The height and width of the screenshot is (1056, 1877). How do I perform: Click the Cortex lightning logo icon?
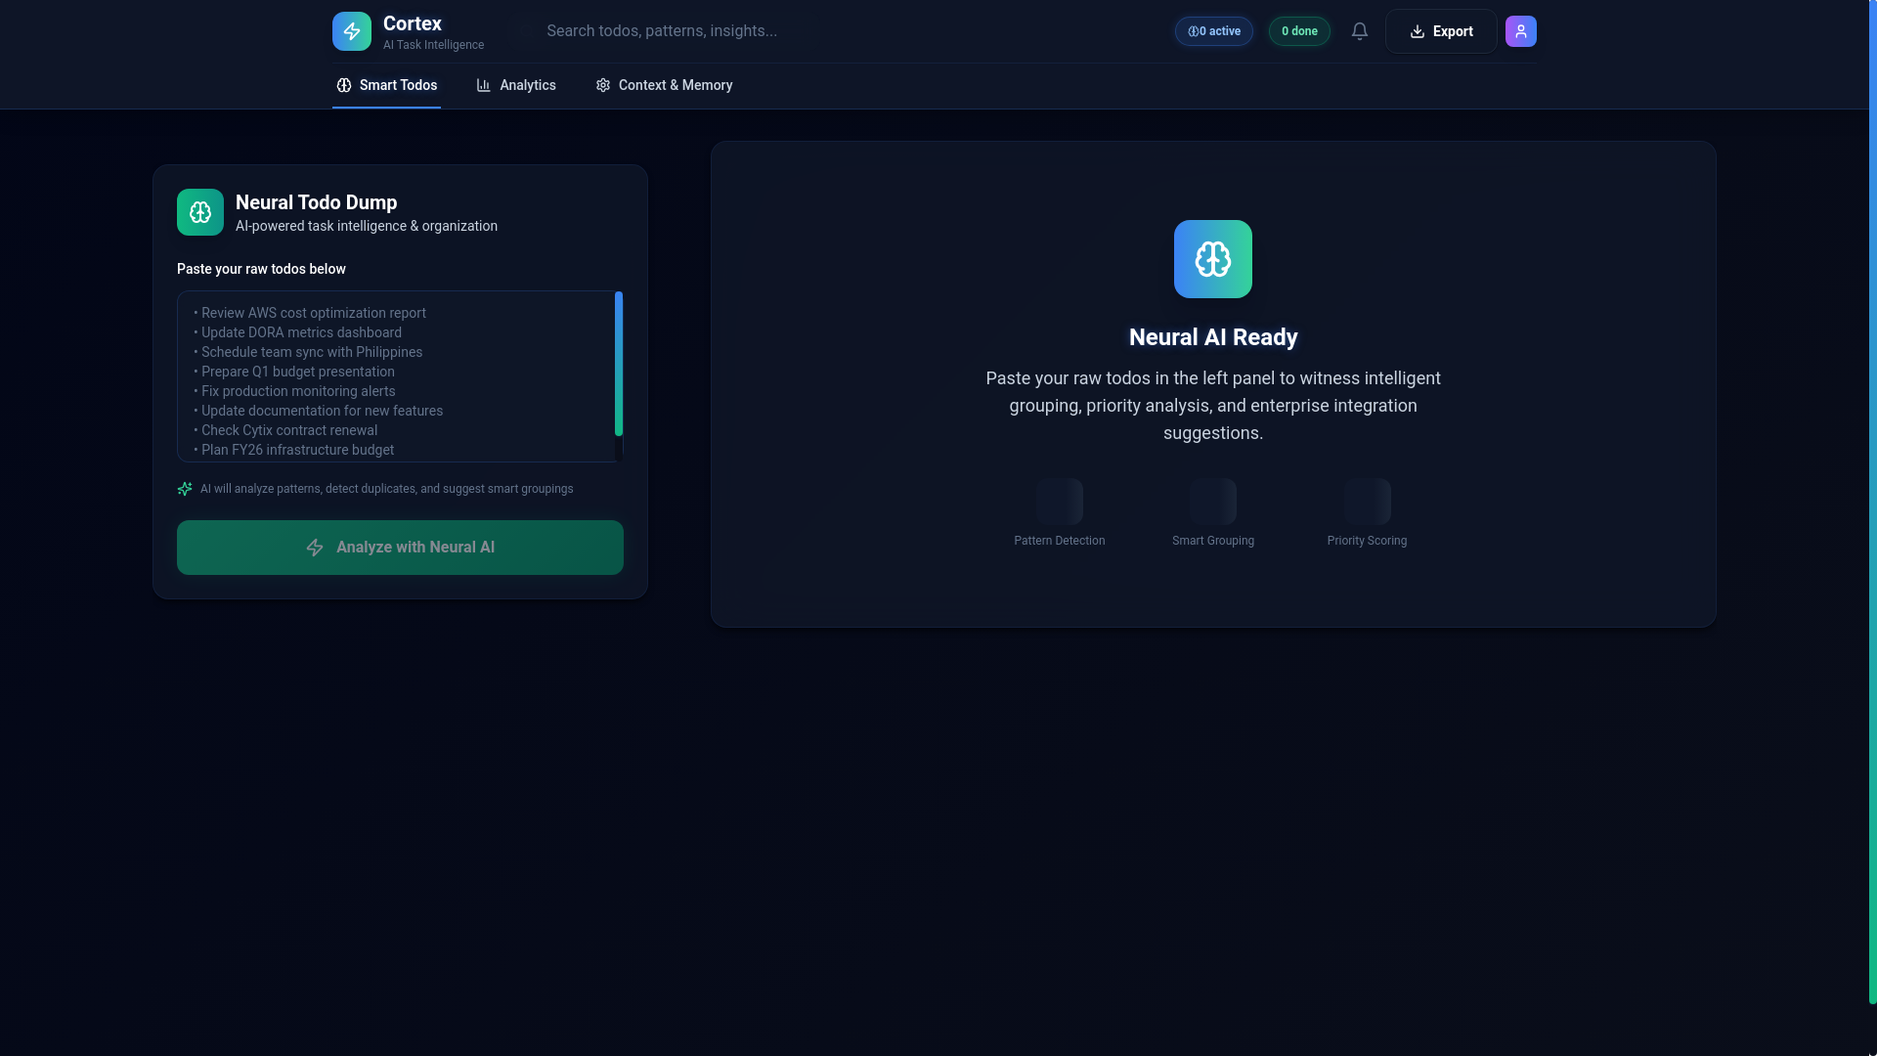pyautogui.click(x=352, y=31)
